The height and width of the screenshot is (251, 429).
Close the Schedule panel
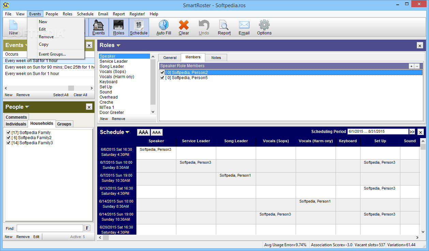click(420, 132)
